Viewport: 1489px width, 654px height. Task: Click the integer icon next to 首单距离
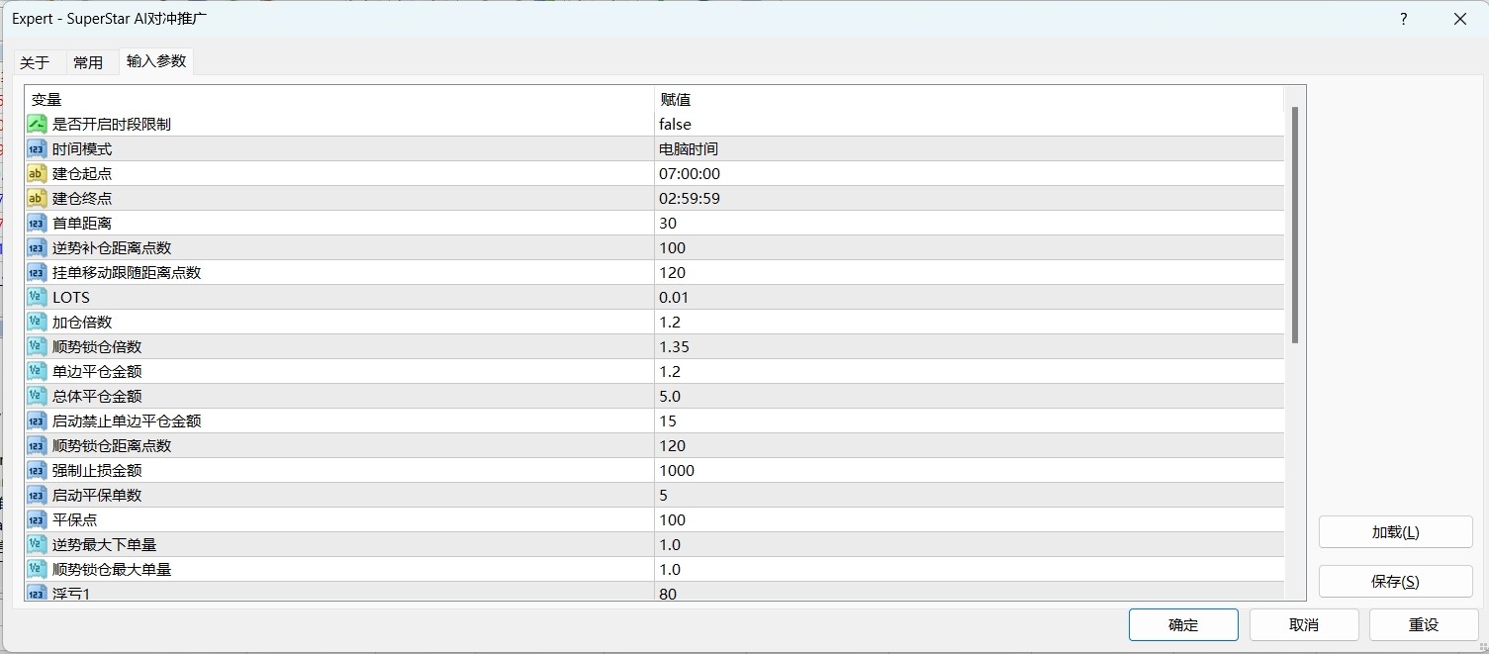tap(37, 223)
